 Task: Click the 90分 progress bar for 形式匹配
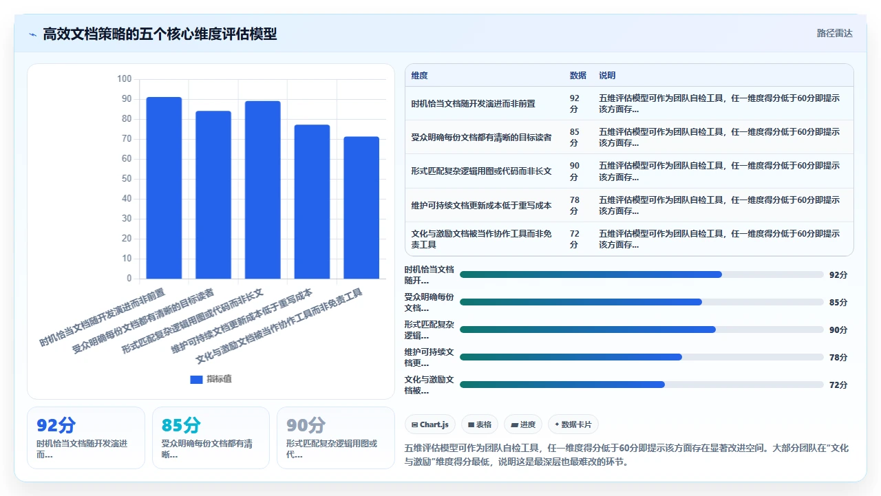coord(641,330)
